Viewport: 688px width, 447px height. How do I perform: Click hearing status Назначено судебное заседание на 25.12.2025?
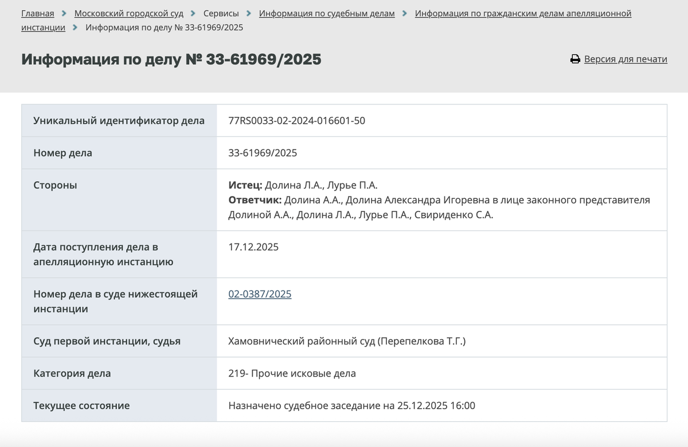[352, 405]
